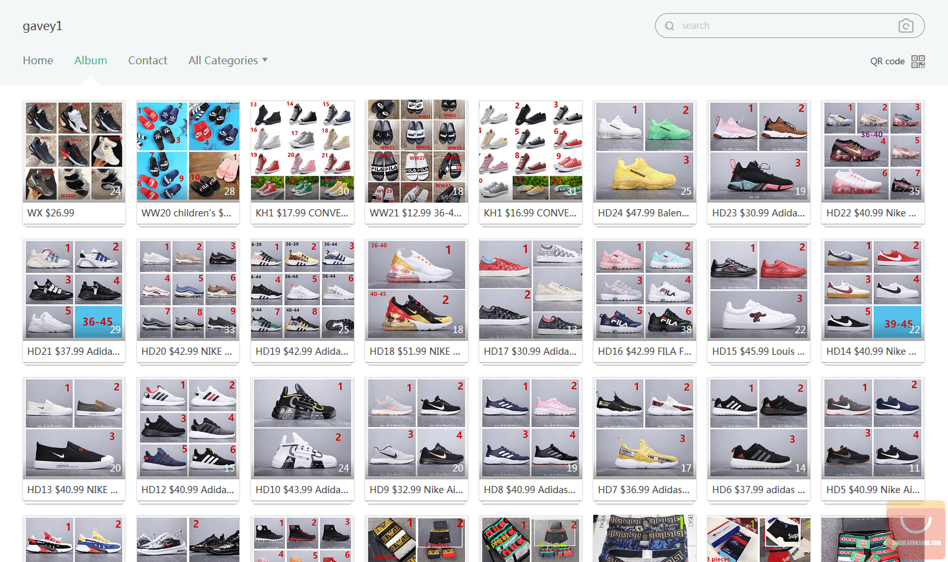Screen dimensions: 948x562
Task: Click the 'HD7 $36.99 Adidas...' title text
Action: pyautogui.click(x=644, y=490)
